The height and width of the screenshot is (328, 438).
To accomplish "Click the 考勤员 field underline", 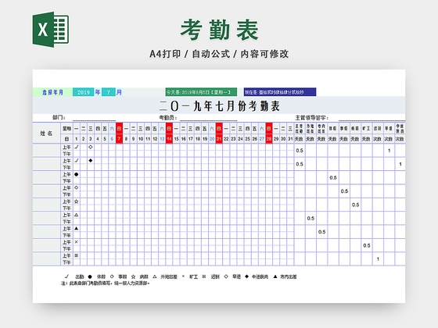I will click(x=208, y=120).
